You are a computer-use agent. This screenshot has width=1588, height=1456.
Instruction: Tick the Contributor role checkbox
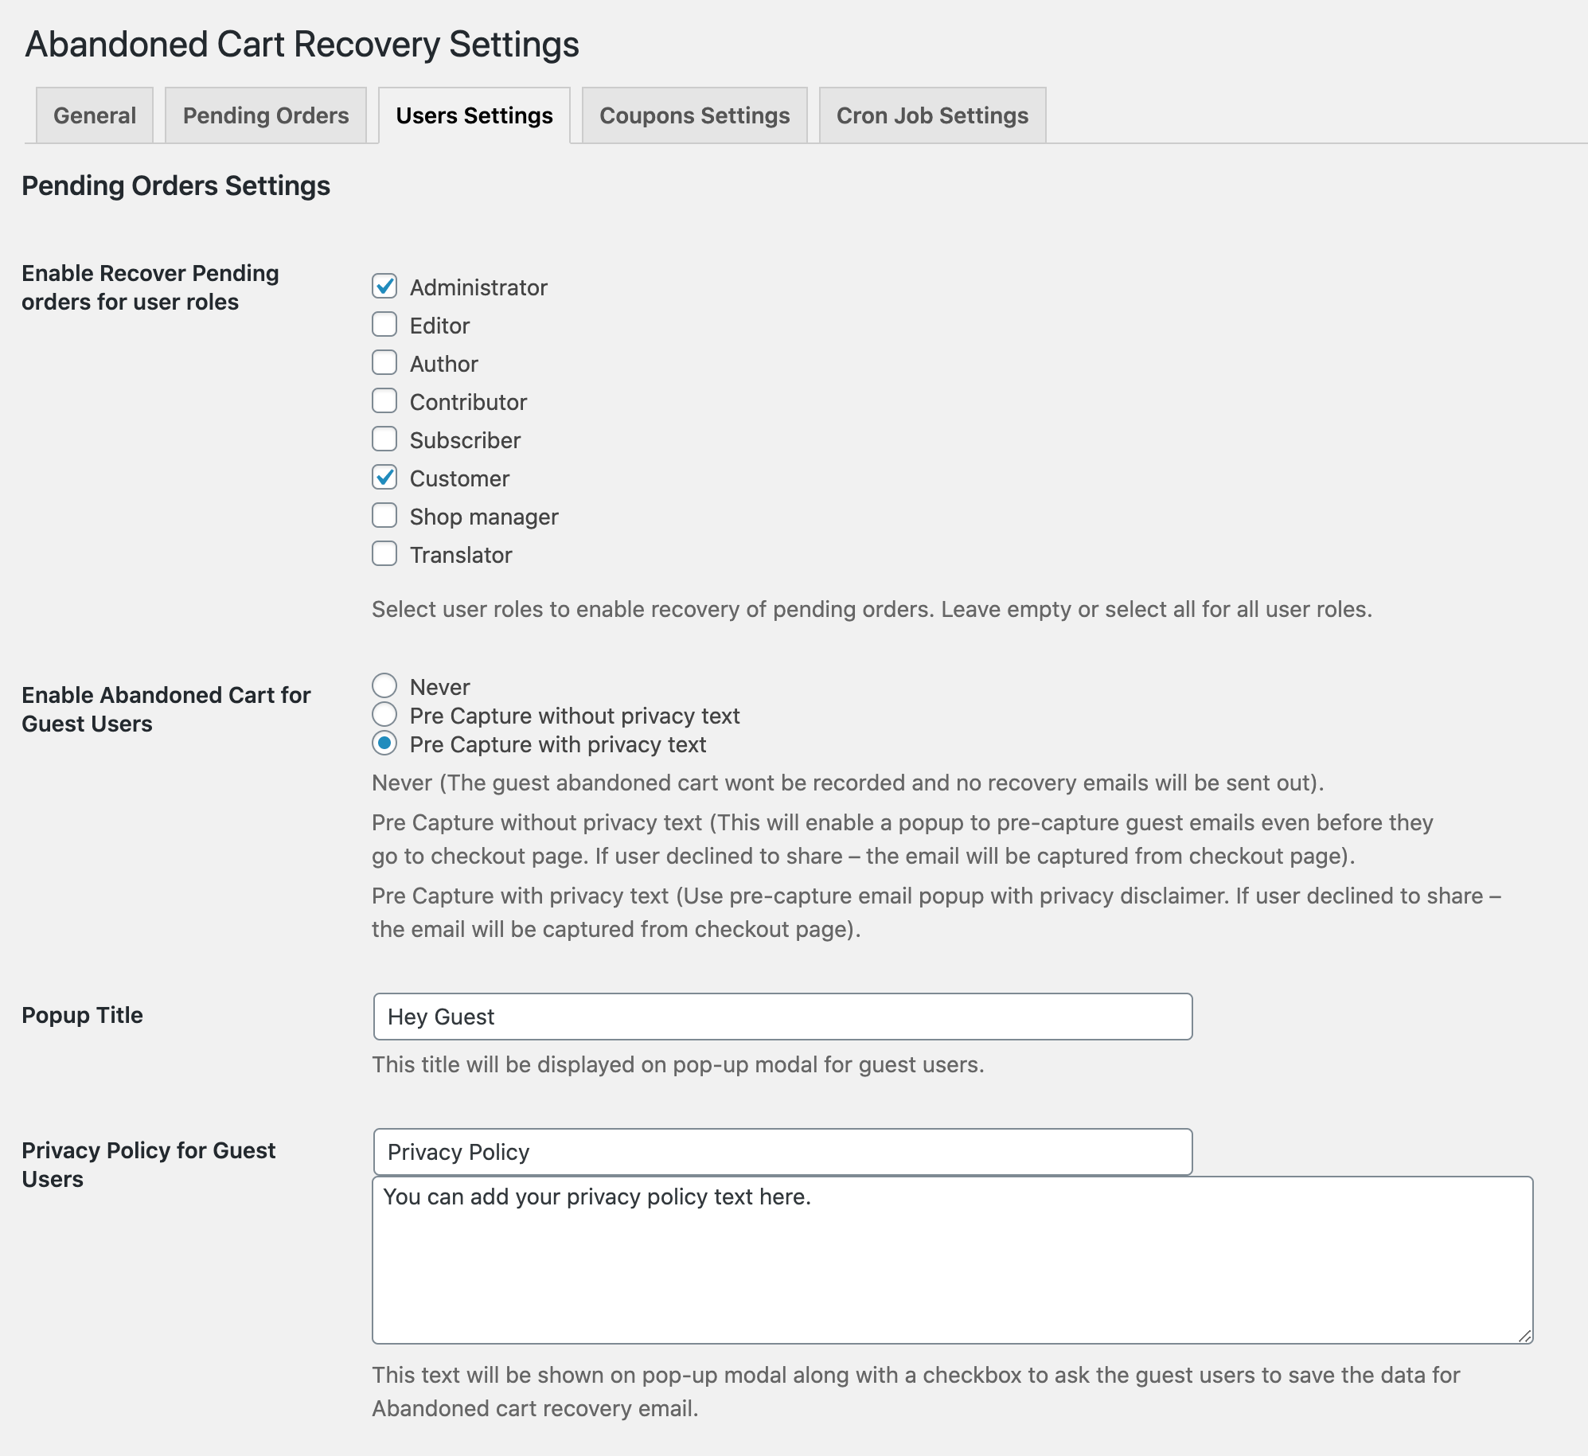point(384,400)
